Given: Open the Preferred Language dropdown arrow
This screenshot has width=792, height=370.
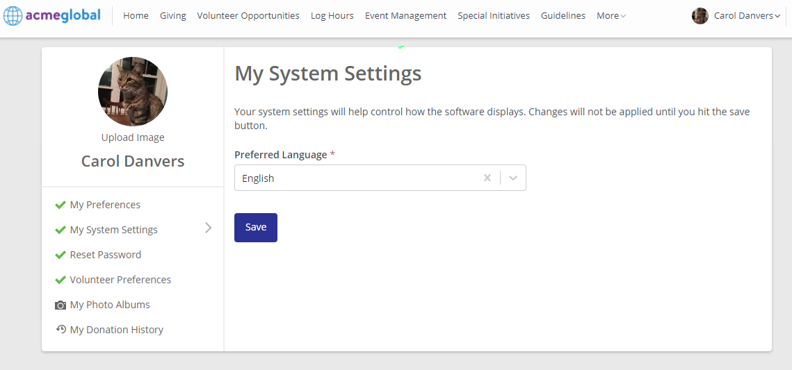Looking at the screenshot, I should [x=513, y=178].
